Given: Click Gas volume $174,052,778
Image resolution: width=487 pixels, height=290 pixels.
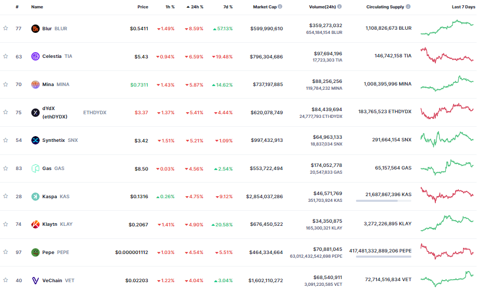Looking at the screenshot, I should tap(326, 165).
